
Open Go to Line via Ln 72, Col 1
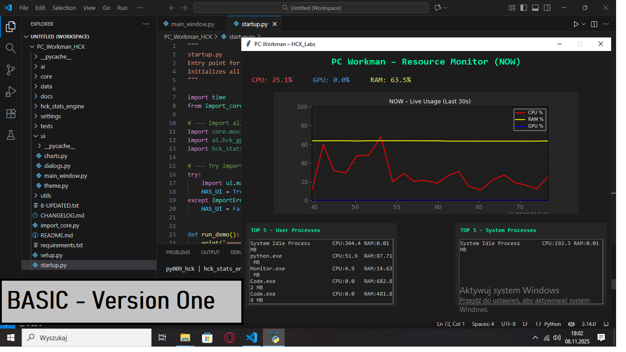[x=451, y=324]
